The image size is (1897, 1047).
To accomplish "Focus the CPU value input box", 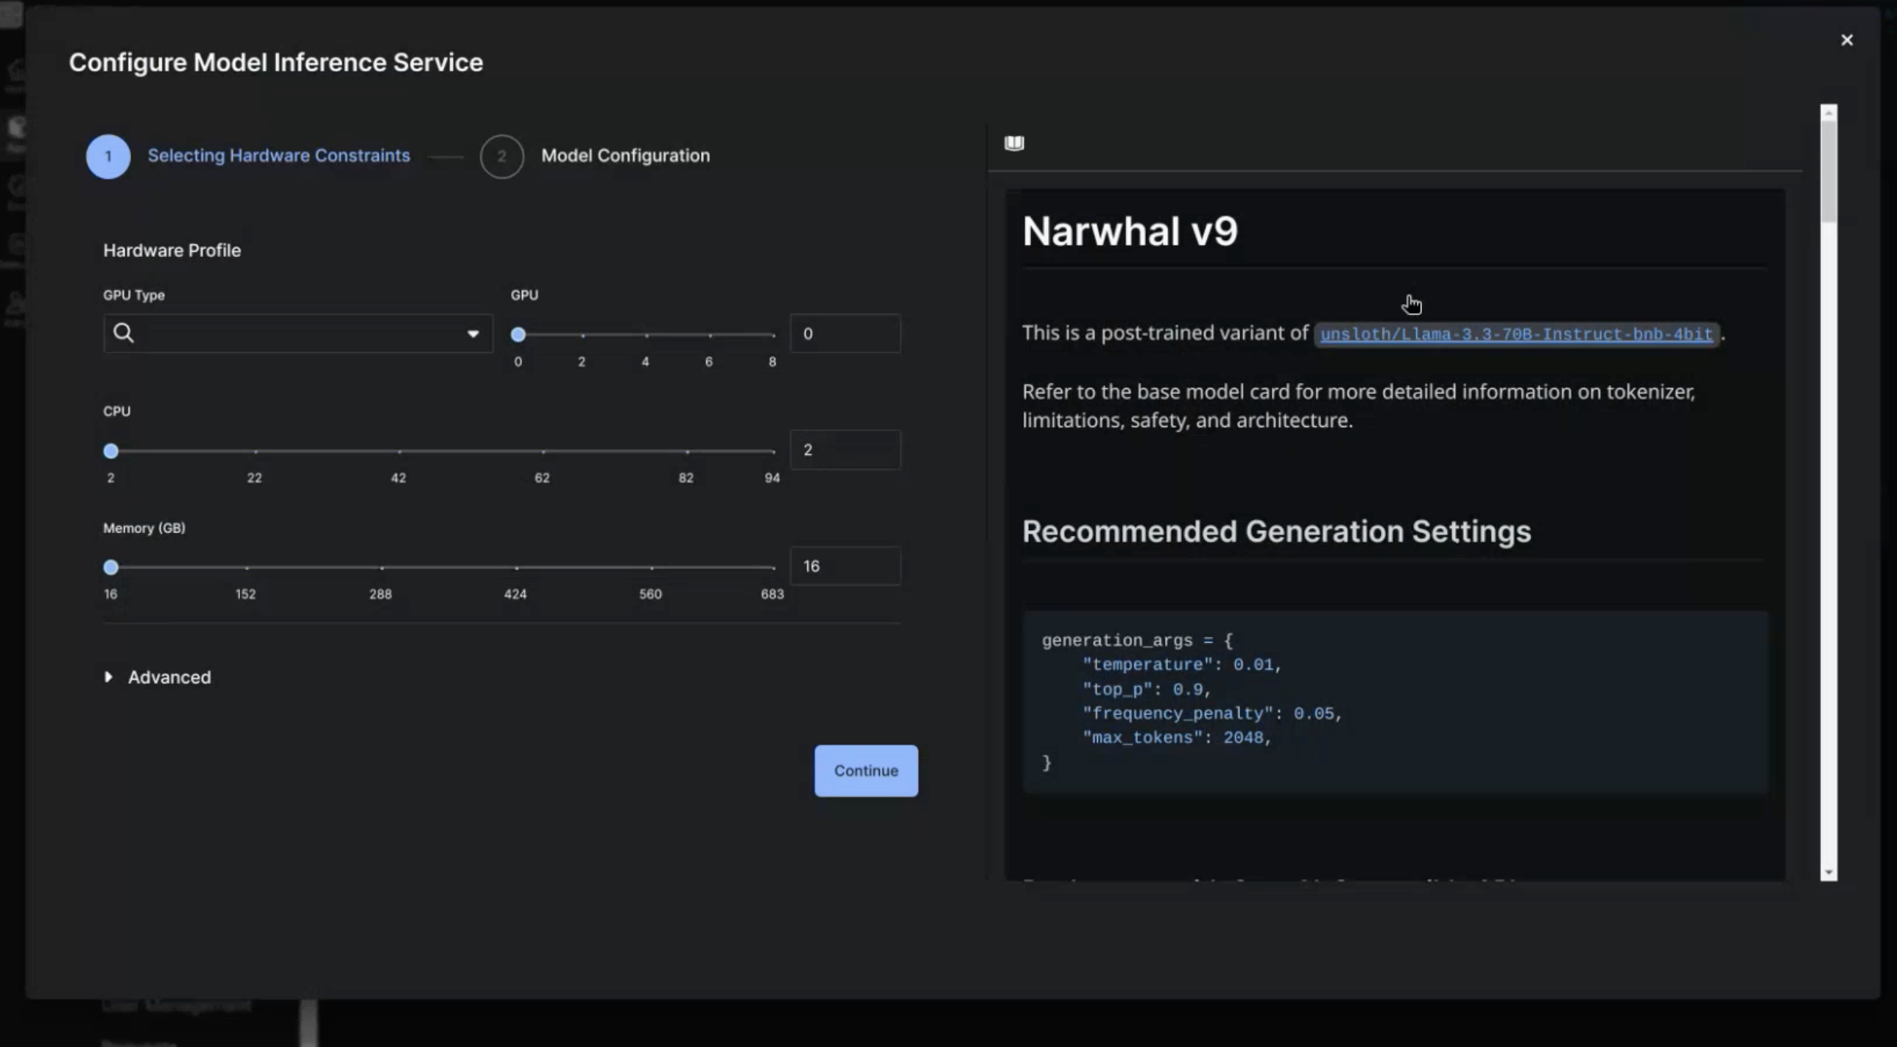I will click(845, 451).
